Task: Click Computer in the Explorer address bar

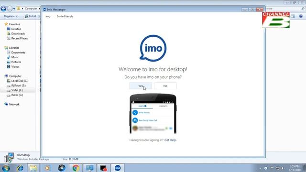Action: [31, 9]
